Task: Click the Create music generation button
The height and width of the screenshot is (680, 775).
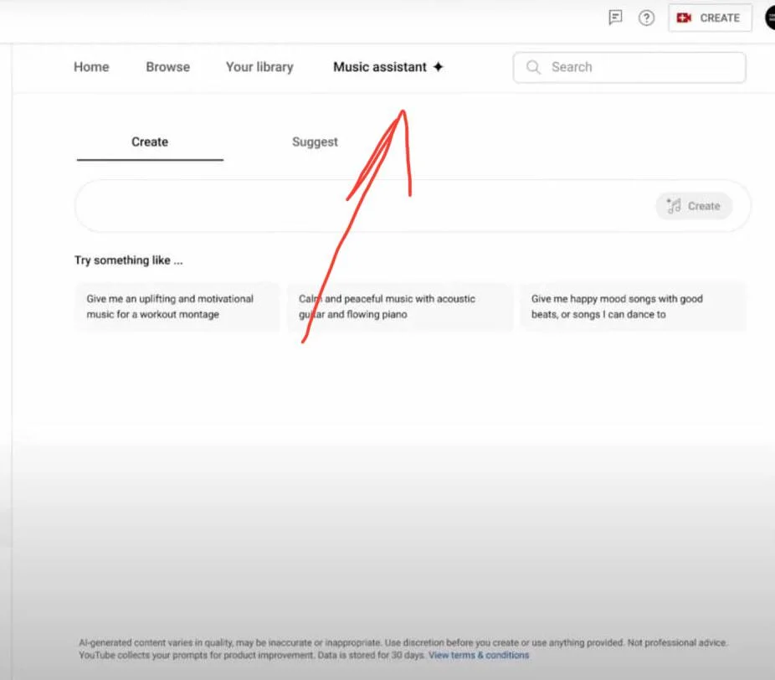Action: click(x=694, y=206)
